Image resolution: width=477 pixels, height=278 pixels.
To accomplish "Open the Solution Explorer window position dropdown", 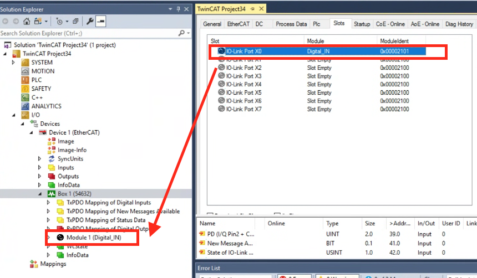I will coord(170,9).
